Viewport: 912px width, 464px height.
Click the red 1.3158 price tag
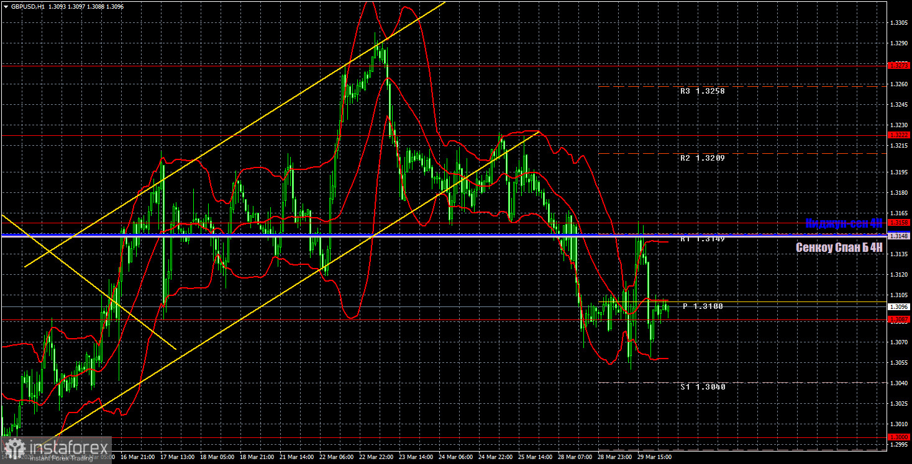[898, 222]
